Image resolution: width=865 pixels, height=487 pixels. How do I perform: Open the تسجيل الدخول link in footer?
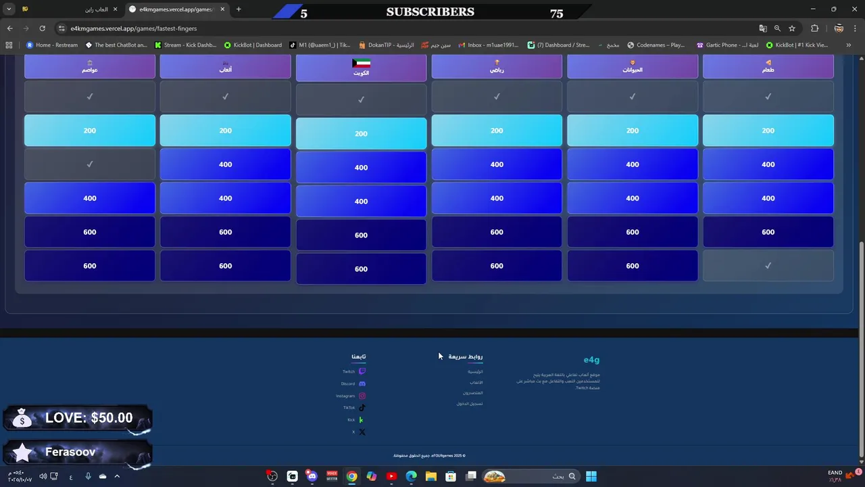[x=470, y=404]
